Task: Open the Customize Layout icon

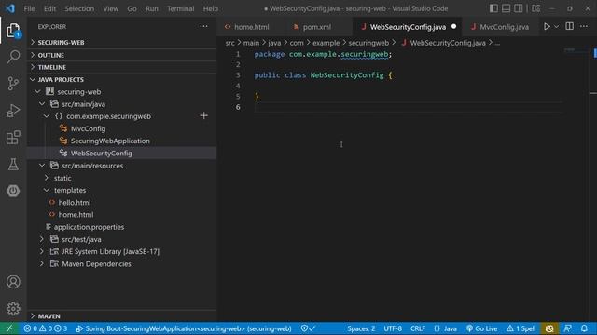Action: pos(535,8)
